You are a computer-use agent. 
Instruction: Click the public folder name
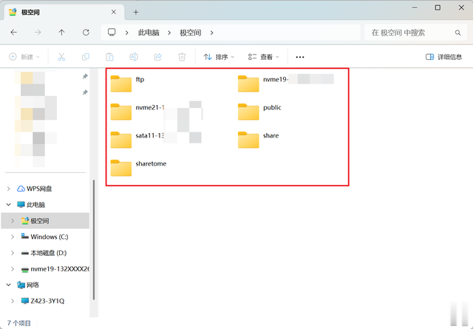272,107
